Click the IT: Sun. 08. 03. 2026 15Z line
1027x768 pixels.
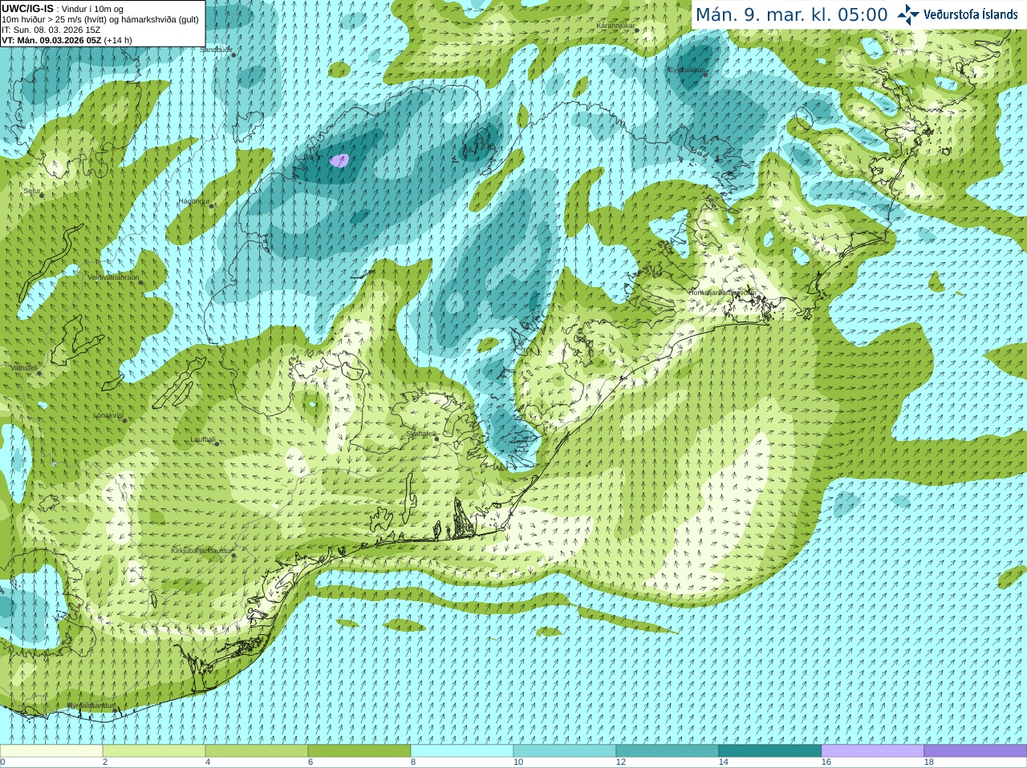51,30
